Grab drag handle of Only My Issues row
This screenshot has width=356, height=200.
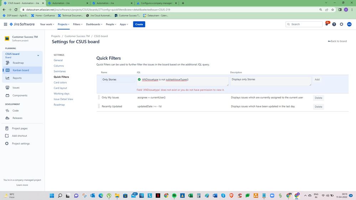99,98
